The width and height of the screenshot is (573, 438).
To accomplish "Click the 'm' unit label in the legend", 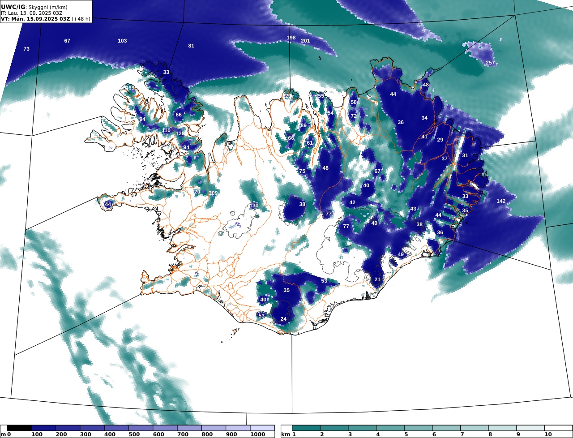I will point(3,434).
